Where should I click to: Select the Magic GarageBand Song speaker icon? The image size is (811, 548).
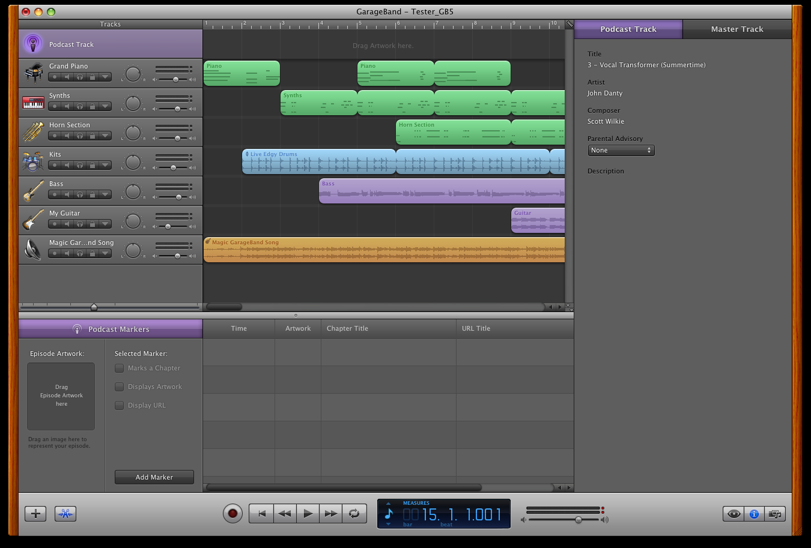33,250
